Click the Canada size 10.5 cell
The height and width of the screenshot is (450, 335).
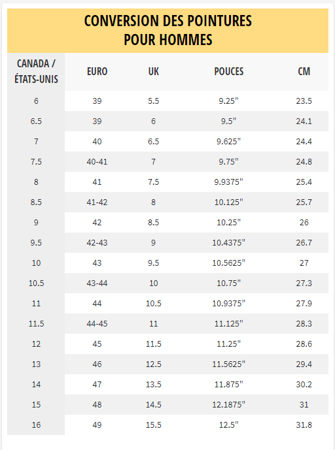pyautogui.click(x=36, y=283)
